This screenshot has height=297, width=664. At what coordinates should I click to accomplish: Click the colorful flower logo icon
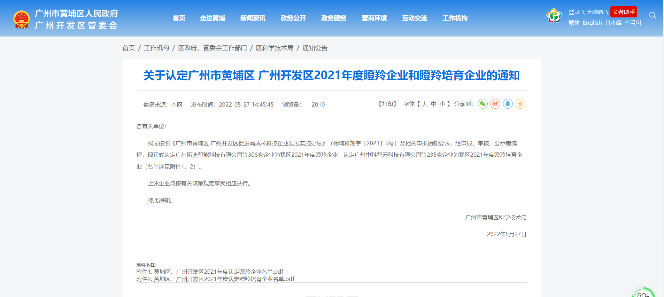554,16
